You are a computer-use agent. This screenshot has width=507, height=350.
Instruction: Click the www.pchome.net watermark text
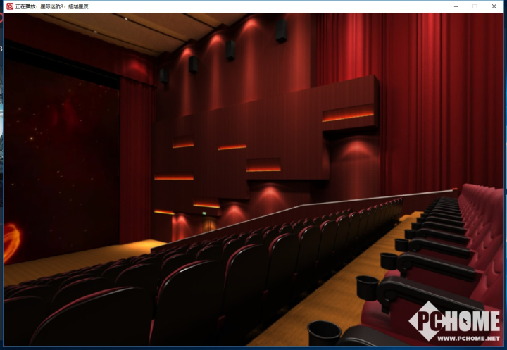[x=468, y=338]
